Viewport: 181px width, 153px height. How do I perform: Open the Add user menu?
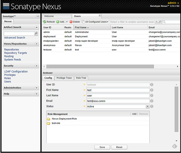point(62,22)
